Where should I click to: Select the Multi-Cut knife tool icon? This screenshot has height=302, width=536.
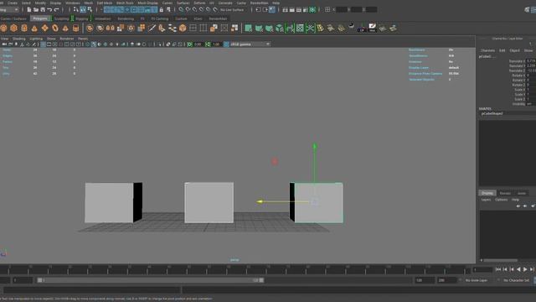click(x=152, y=28)
